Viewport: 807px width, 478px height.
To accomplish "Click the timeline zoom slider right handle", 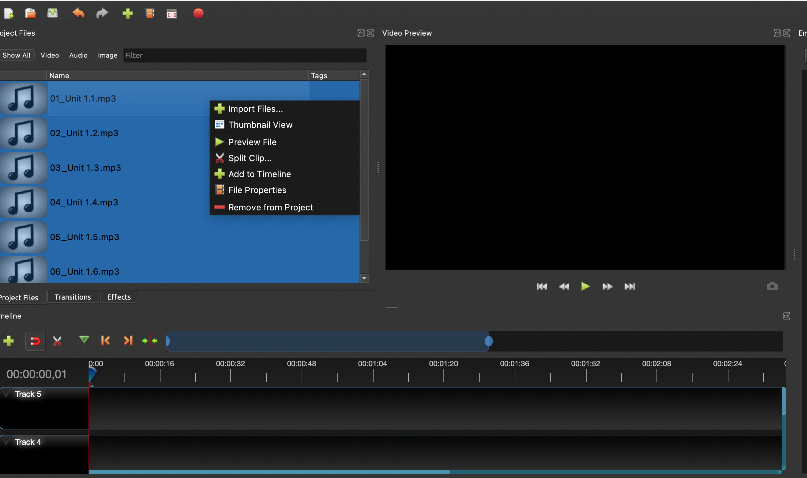I will coord(489,341).
